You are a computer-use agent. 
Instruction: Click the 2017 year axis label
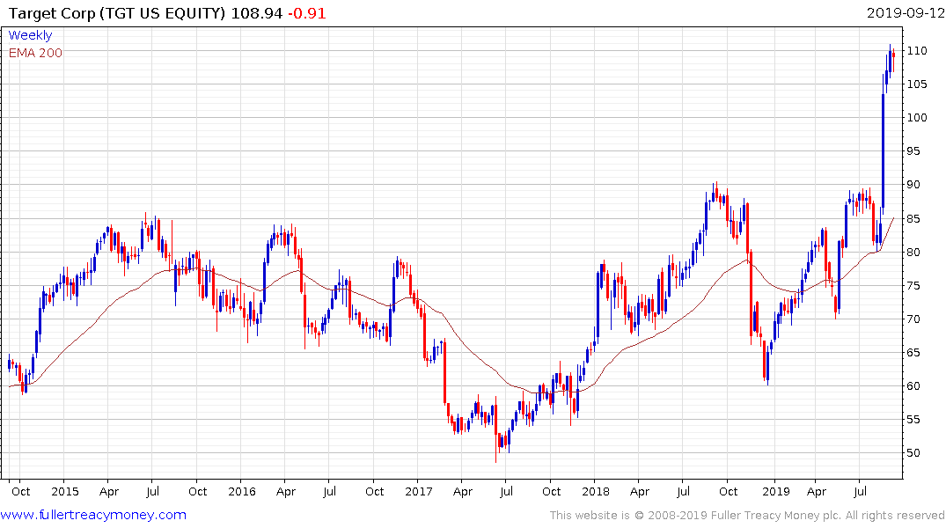pos(419,491)
